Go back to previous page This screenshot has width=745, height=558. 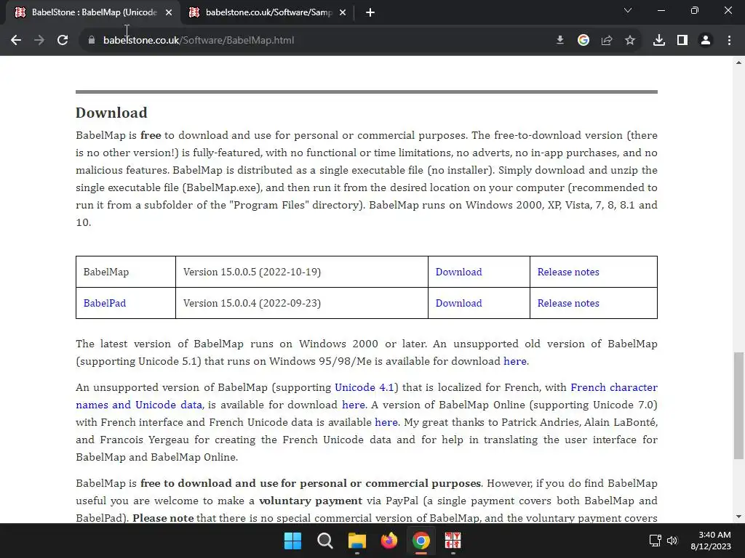click(16, 41)
